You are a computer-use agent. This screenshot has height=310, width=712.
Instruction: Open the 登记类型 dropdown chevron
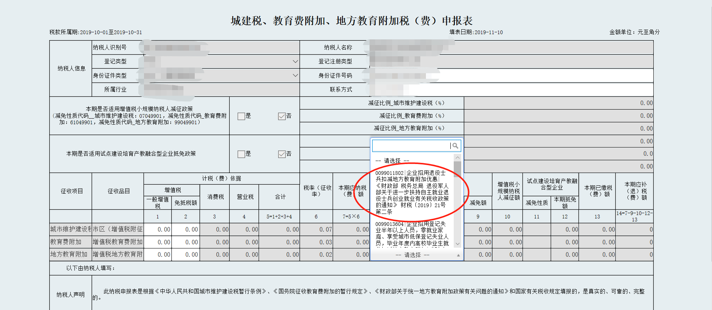[295, 62]
